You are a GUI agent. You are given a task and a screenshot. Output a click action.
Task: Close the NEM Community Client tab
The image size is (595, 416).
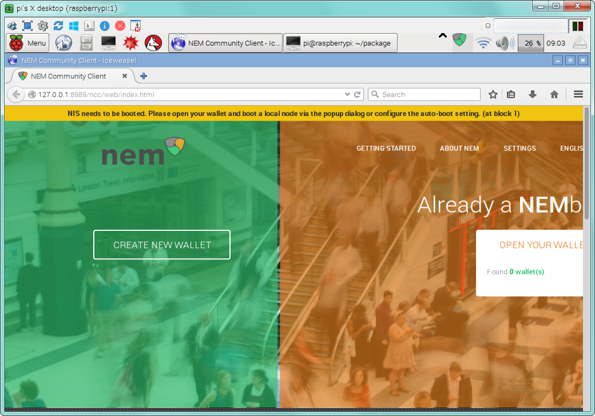pos(125,76)
